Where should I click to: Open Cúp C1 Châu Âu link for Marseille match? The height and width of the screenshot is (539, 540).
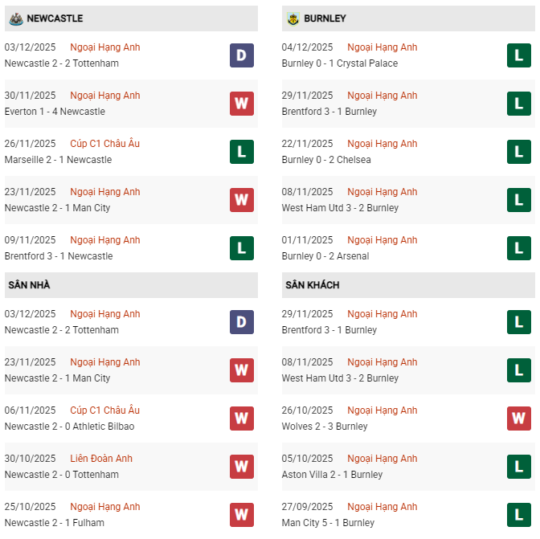(104, 144)
